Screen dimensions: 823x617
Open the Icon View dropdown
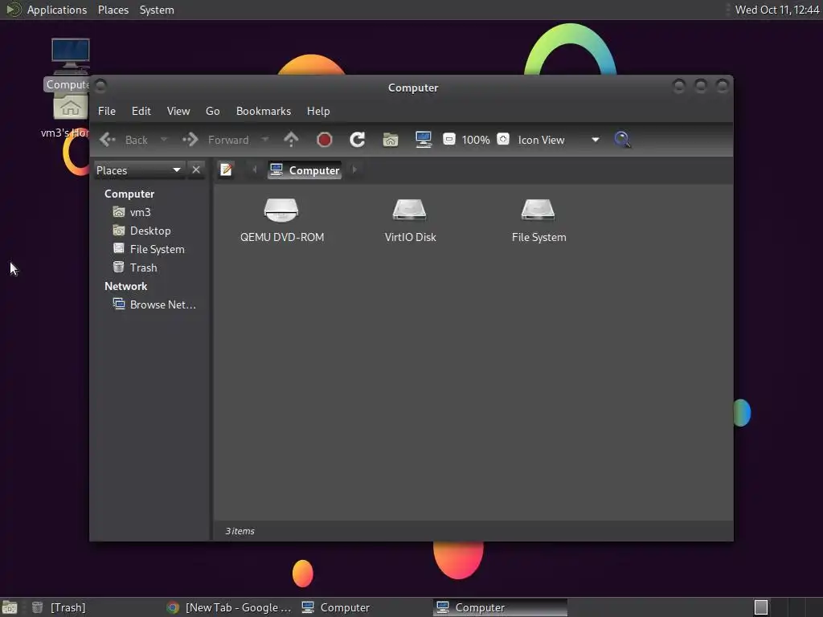pyautogui.click(x=559, y=140)
